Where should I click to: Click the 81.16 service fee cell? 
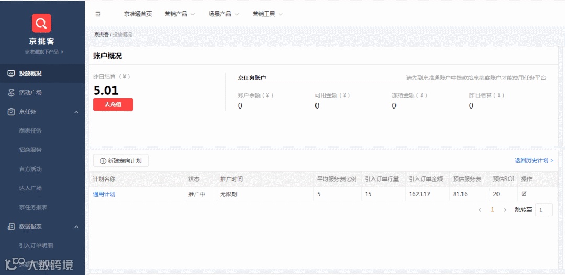click(460, 194)
